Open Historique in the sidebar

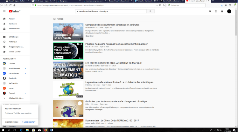(13, 42)
